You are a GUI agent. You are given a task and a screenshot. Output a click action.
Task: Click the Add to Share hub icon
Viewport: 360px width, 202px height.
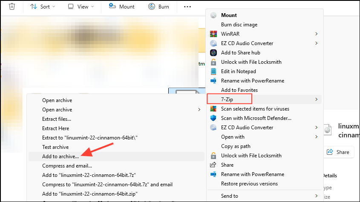click(213, 53)
